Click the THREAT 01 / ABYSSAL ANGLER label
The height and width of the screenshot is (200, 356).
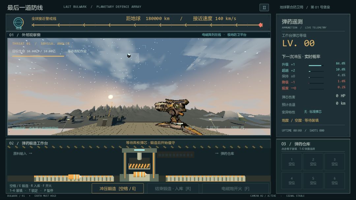point(41,43)
